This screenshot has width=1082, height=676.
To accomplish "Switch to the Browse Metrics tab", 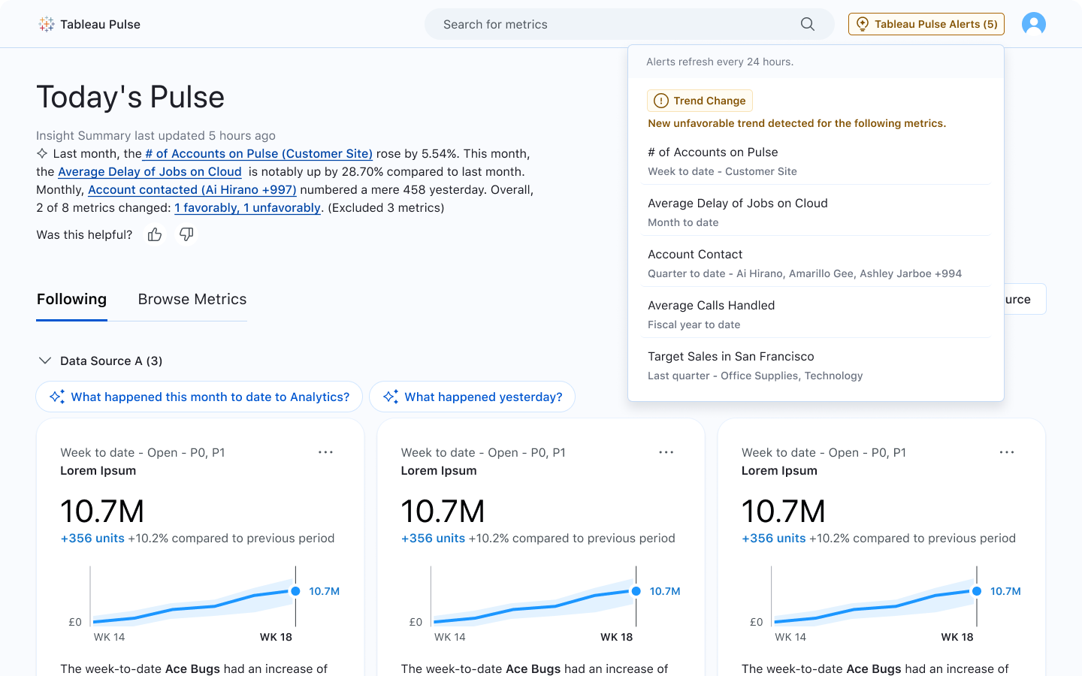I will pyautogui.click(x=192, y=299).
